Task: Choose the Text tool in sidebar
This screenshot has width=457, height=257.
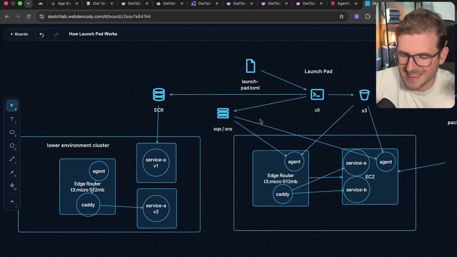Action: [12, 119]
